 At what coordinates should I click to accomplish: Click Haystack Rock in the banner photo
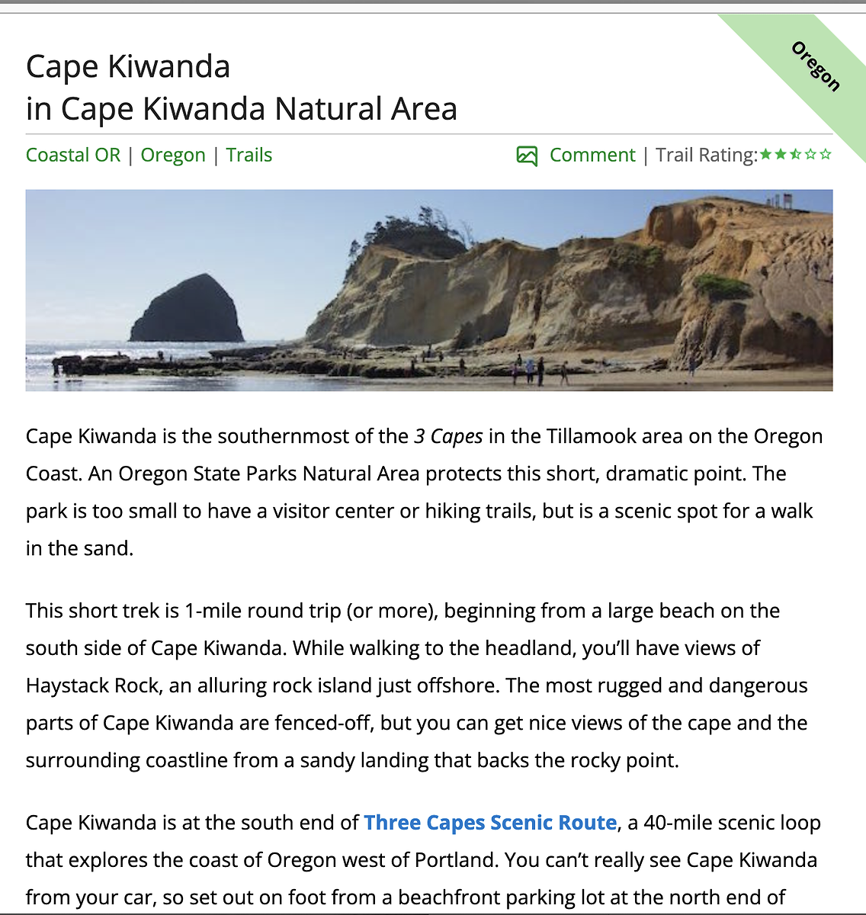coord(188,311)
